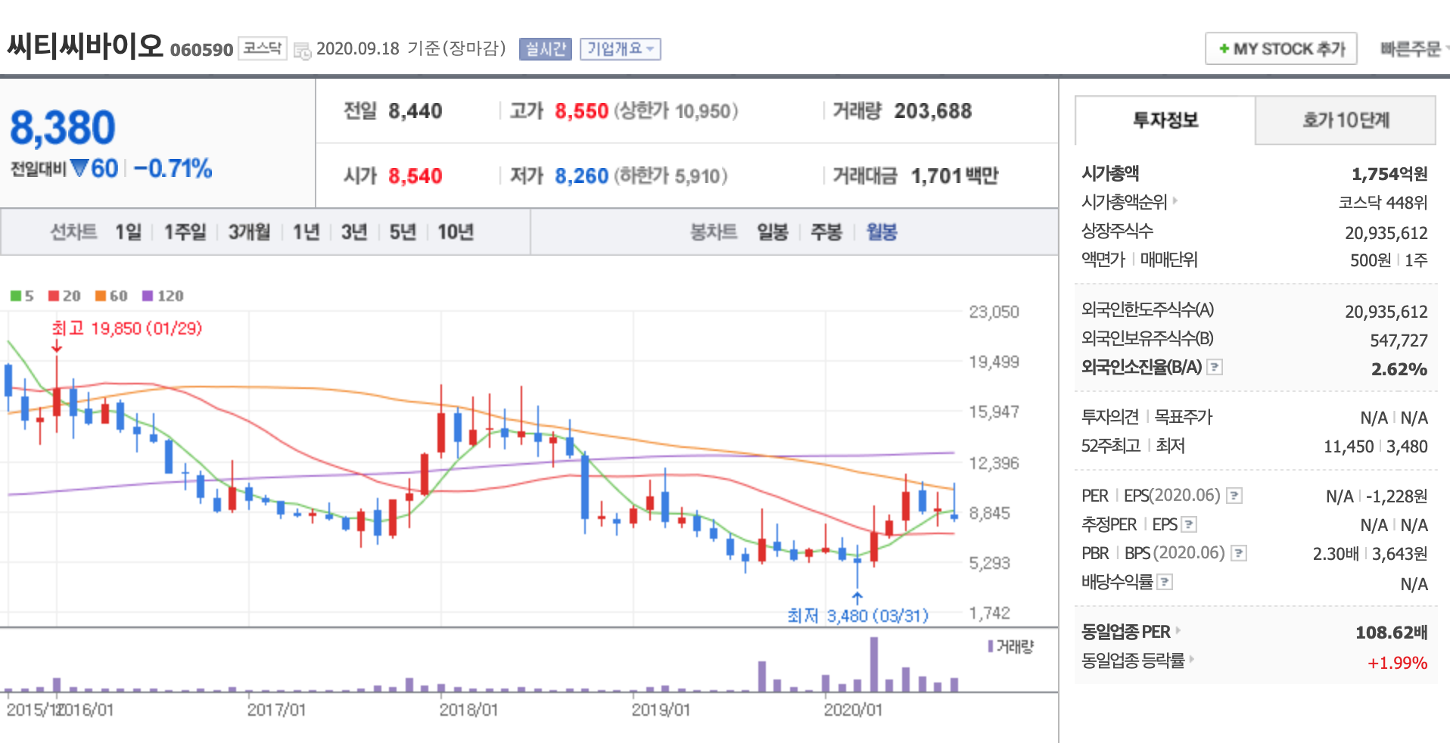
Task: Click stock name 씨티씨바이오 heading
Action: click(x=86, y=46)
